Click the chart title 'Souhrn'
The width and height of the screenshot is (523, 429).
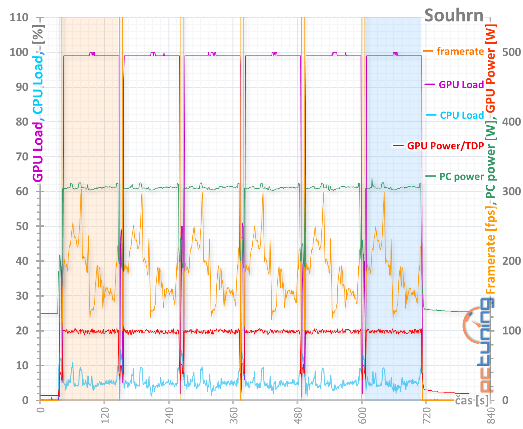pos(454,15)
